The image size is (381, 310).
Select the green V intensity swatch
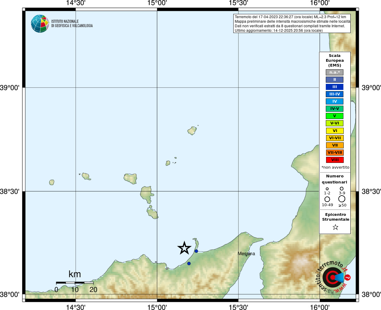[x=335, y=116]
